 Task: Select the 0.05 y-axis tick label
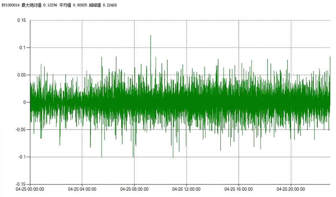21,75
